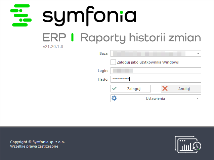Click the Anuluj button

pyautogui.click(x=181, y=89)
